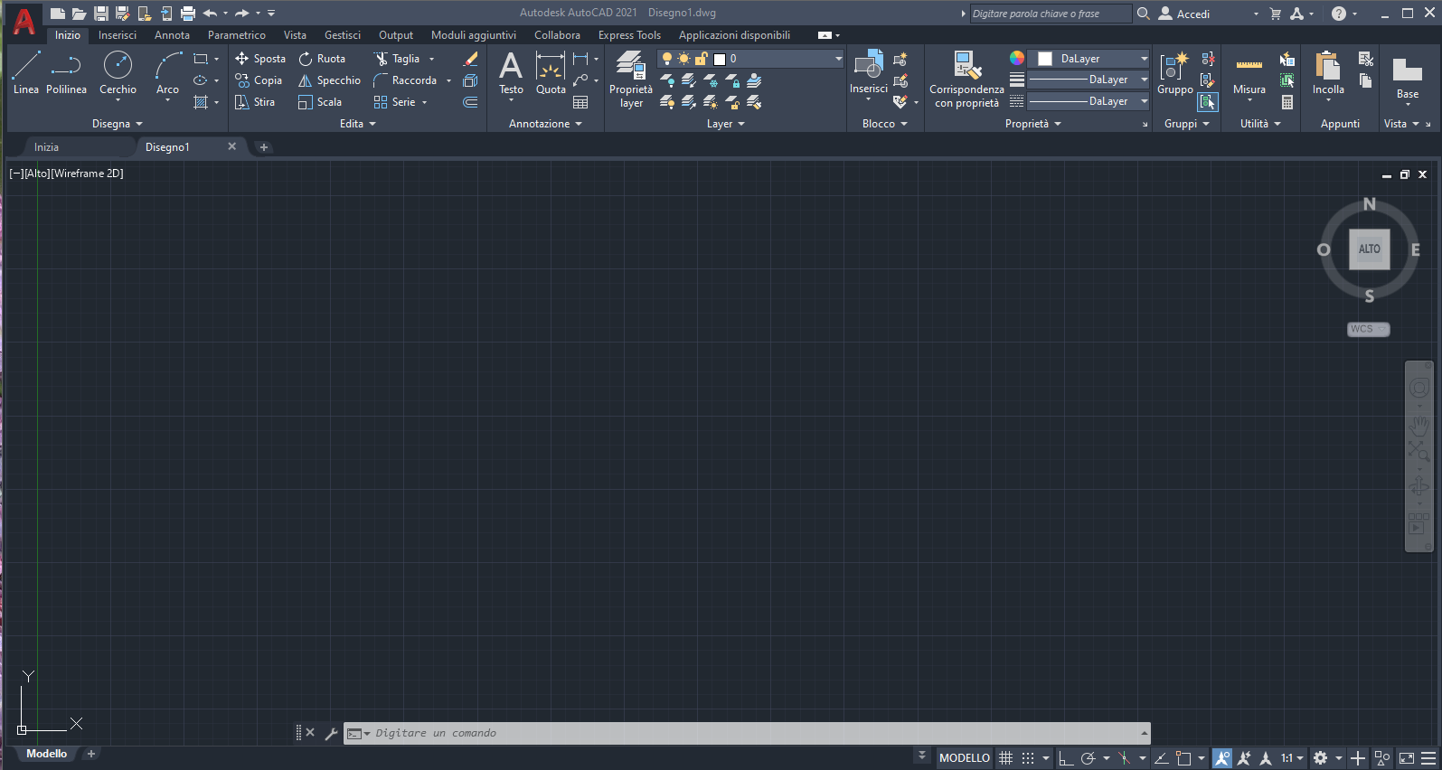
Task: Expand the Annotazione panel
Action: click(545, 124)
